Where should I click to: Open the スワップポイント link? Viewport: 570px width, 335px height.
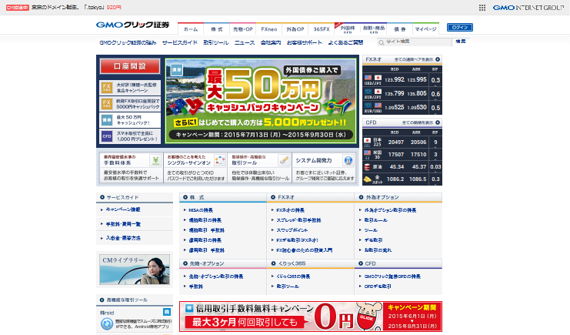[x=292, y=230]
